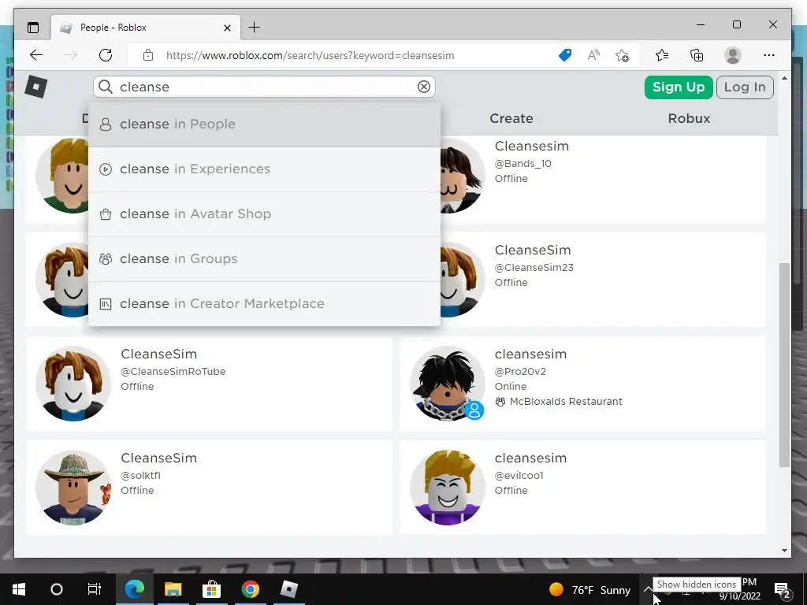Open weather 76°F Sunny widget
The width and height of the screenshot is (807, 605).
(x=589, y=589)
